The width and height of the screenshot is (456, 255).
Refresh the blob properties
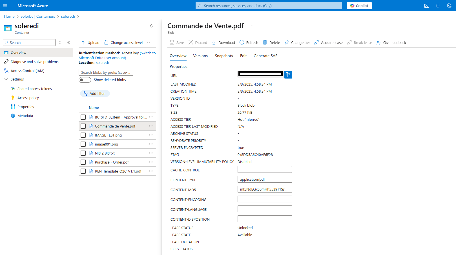tap(249, 42)
